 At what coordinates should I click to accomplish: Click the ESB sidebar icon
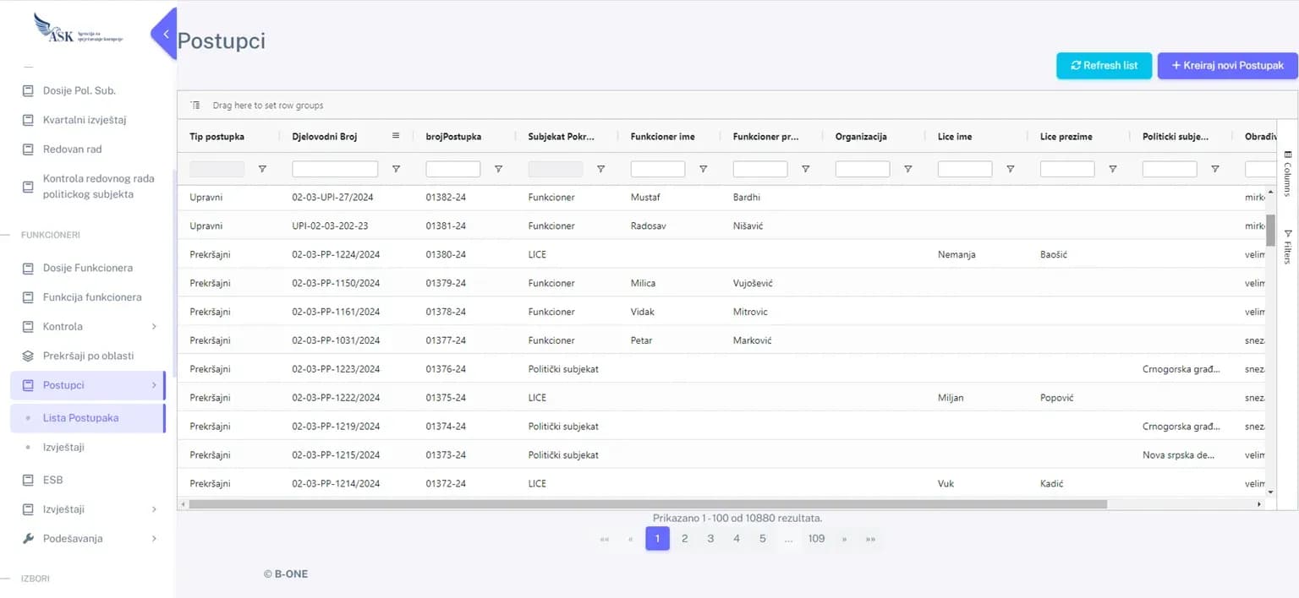(x=28, y=480)
